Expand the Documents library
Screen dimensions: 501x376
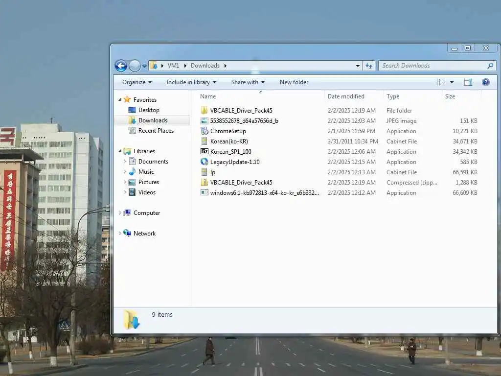tap(125, 162)
